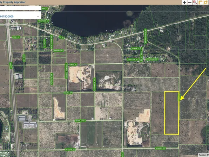Click the left TORTOISE RD street label
209x157 pixels.
(133, 59)
